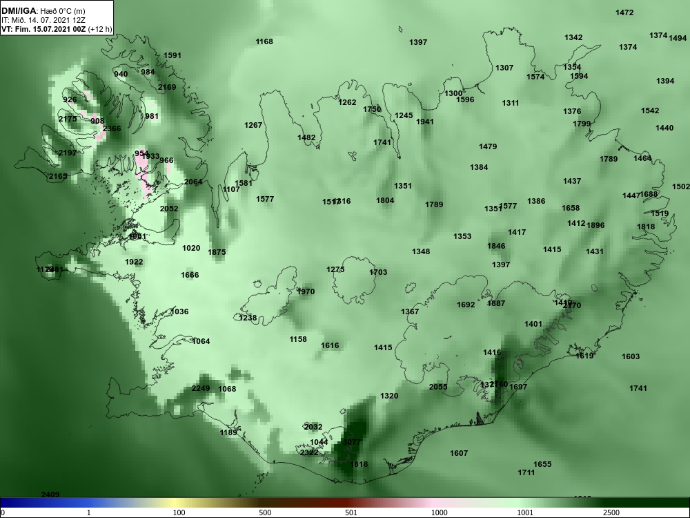Viewport: 690px width, 518px height.
Task: Select the 1464 value on the east coast
Action: pyautogui.click(x=642, y=158)
